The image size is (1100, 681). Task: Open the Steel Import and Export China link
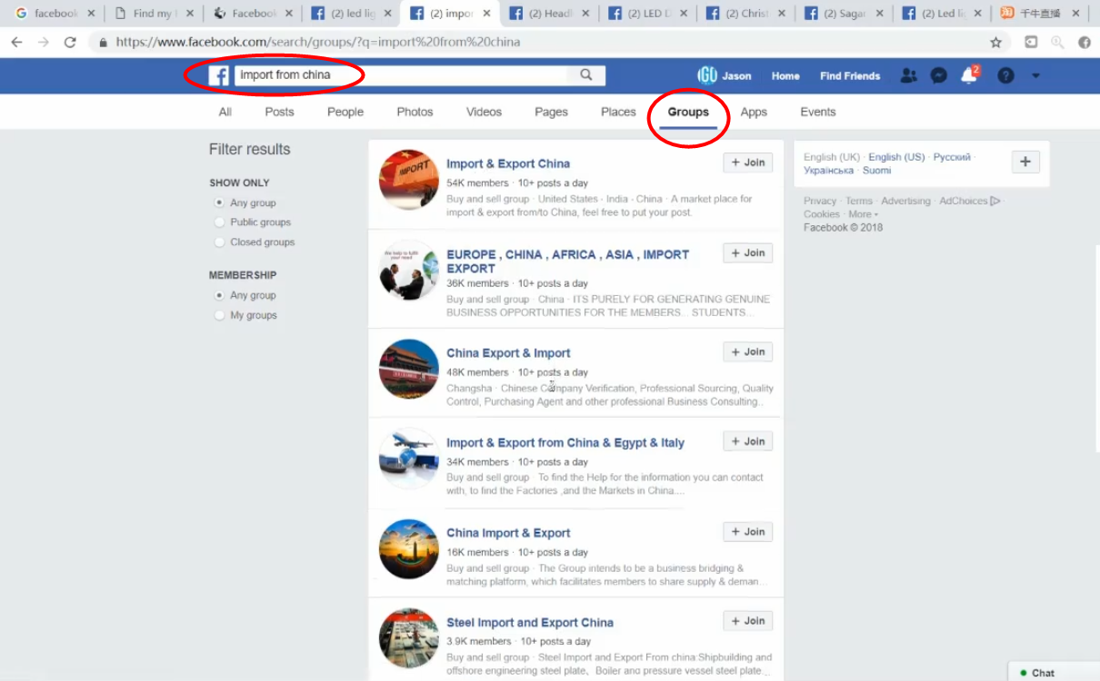tap(530, 622)
